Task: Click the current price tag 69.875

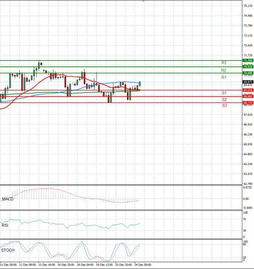Action: tap(248, 82)
